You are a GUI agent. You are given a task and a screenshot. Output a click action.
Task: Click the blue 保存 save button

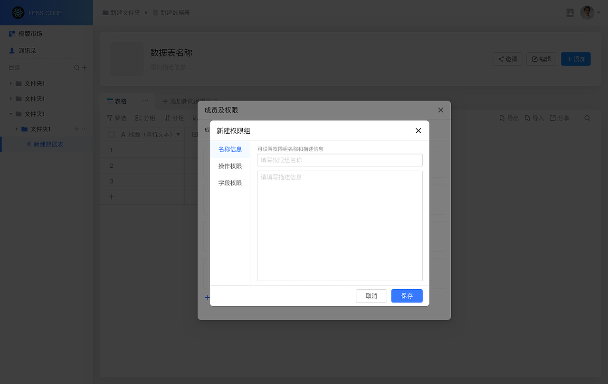407,296
